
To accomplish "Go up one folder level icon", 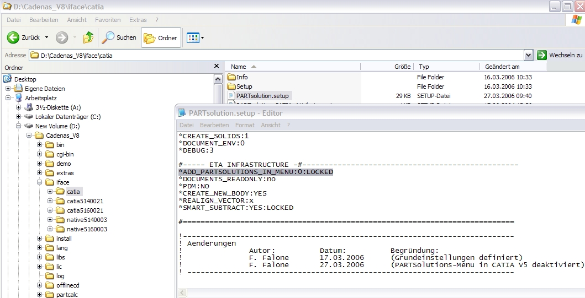I will [x=88, y=37].
